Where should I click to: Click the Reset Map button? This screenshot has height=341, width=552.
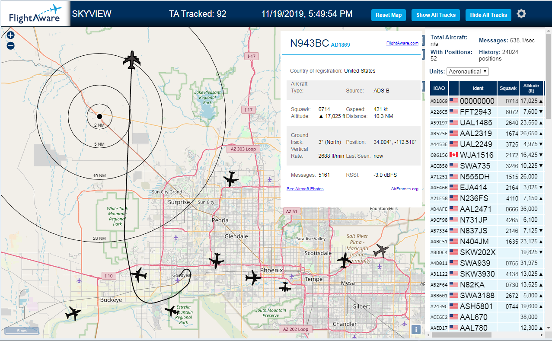point(389,15)
